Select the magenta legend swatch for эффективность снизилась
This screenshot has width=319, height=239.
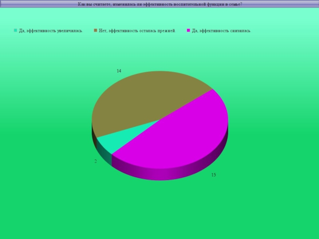pyautogui.click(x=188, y=30)
